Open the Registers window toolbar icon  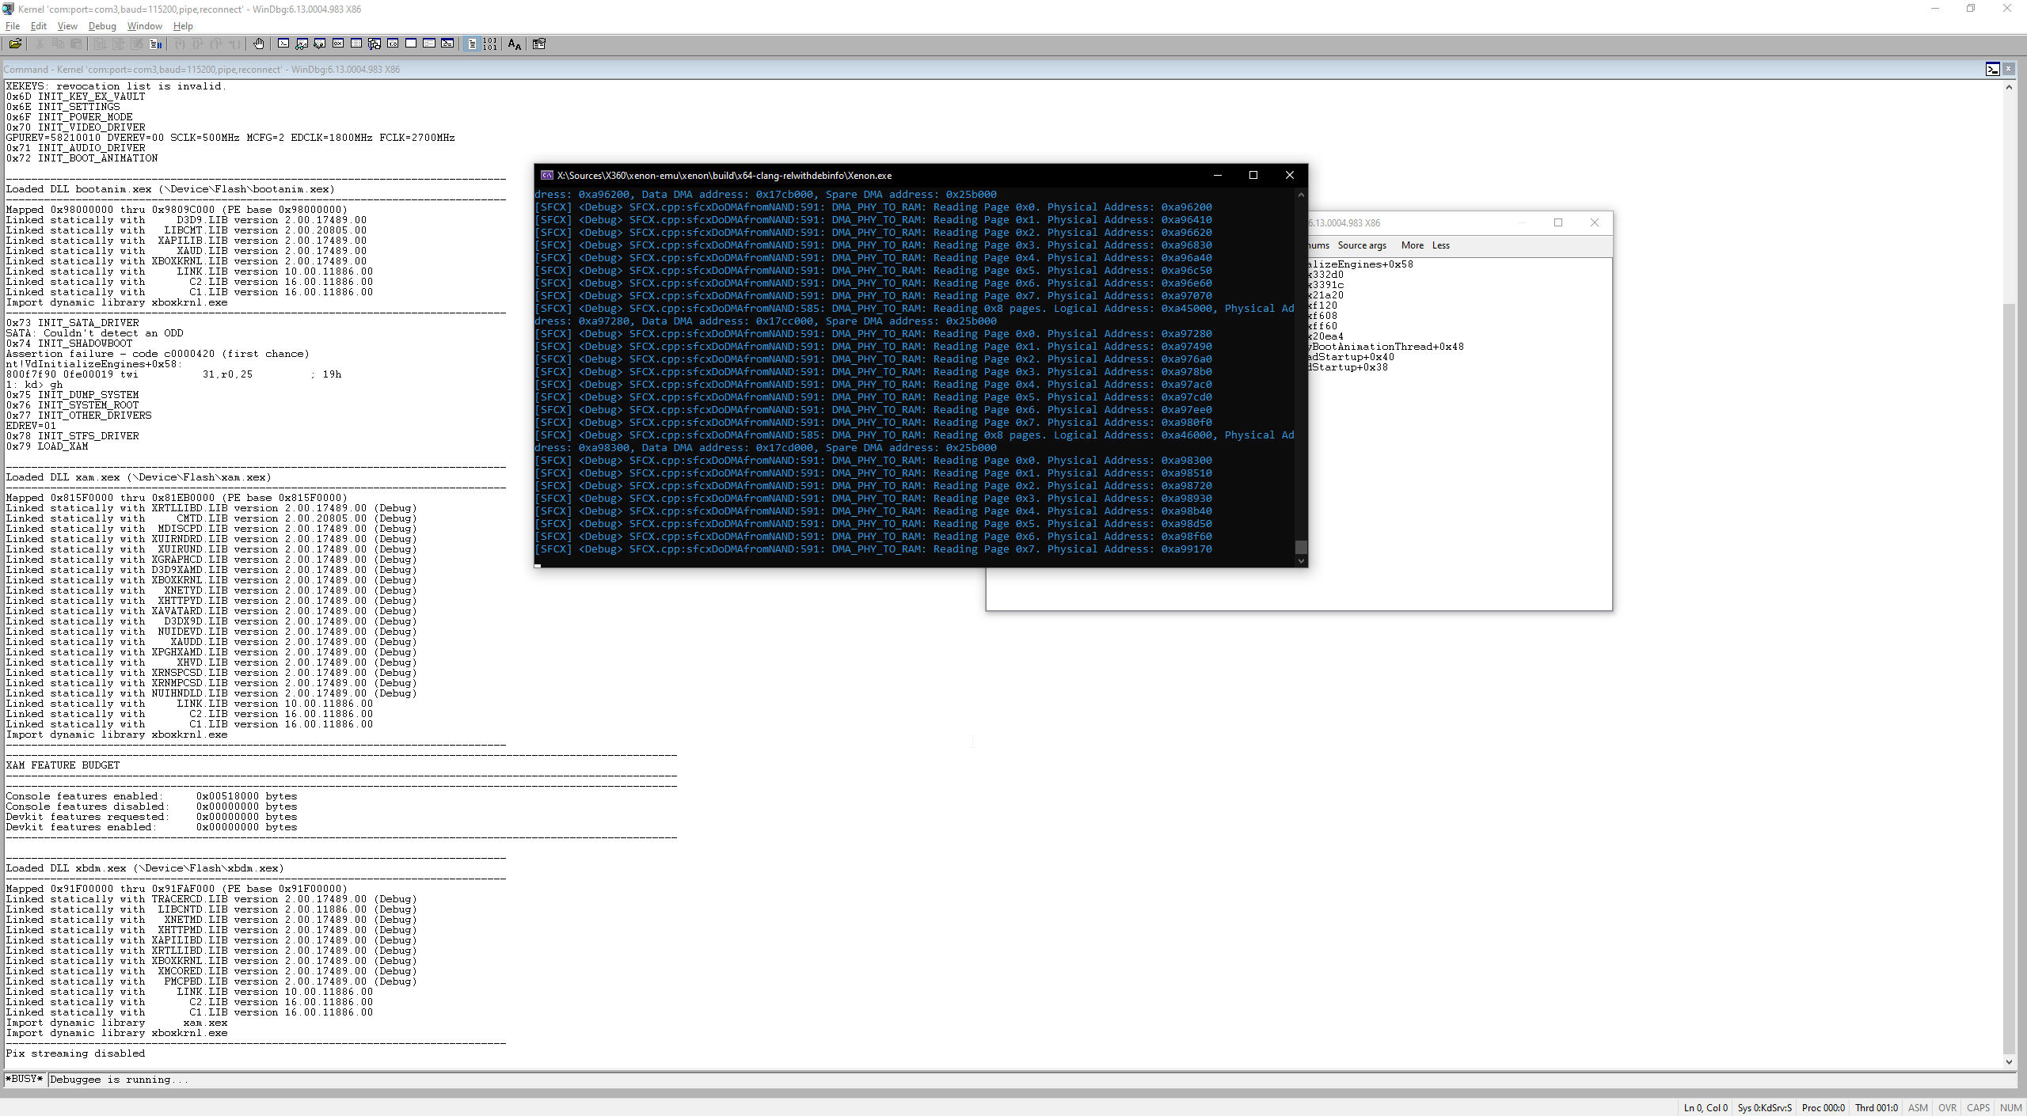click(x=338, y=44)
